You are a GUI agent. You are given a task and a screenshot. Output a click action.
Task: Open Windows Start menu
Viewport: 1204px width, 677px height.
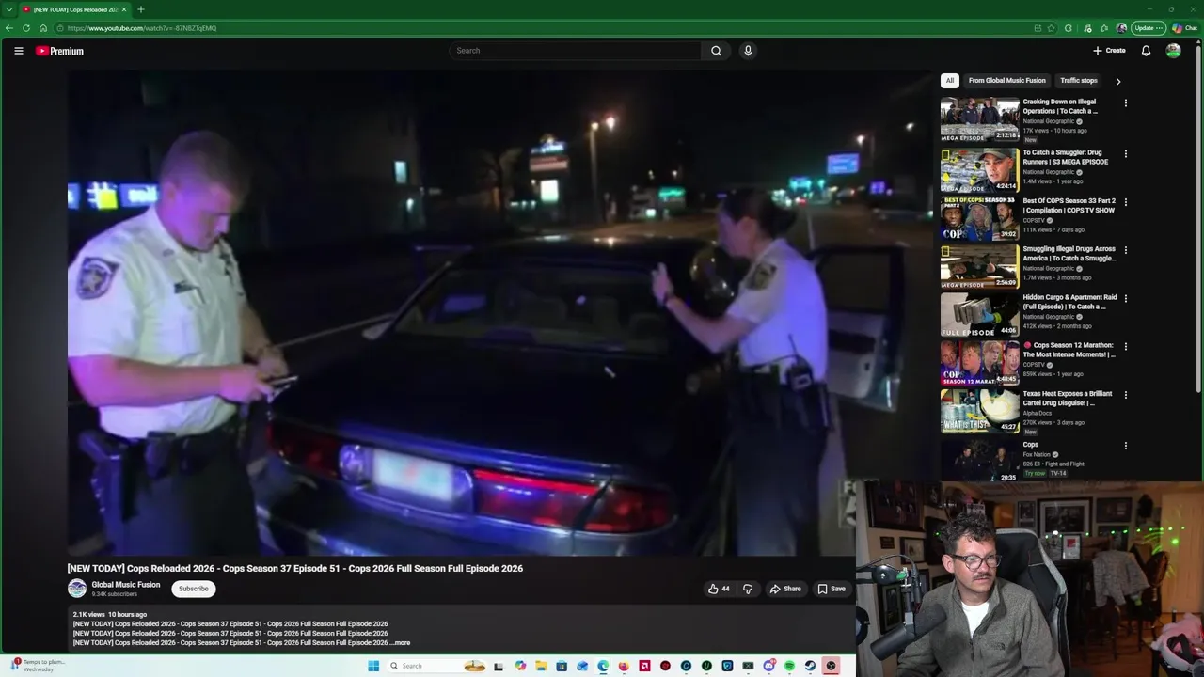pos(373,666)
